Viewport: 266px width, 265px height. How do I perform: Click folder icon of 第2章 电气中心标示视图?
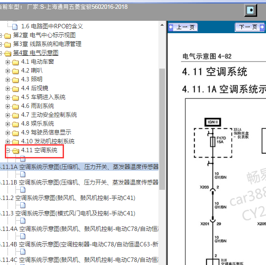(x=7, y=35)
